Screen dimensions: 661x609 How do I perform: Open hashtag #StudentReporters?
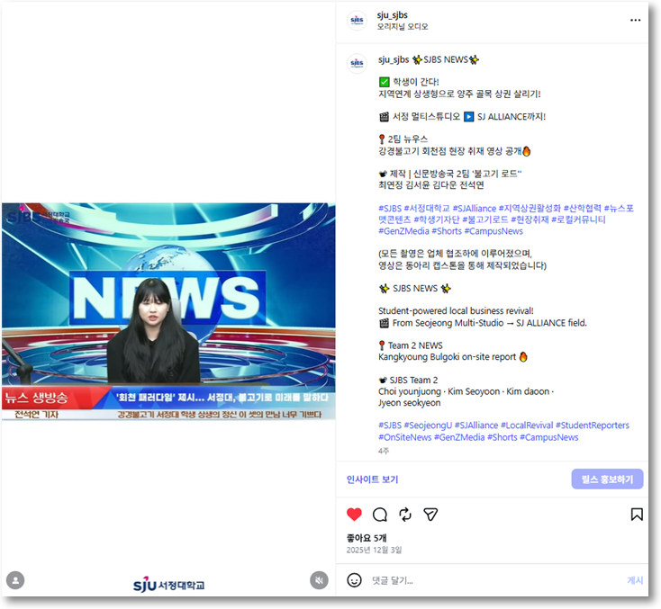point(593,425)
